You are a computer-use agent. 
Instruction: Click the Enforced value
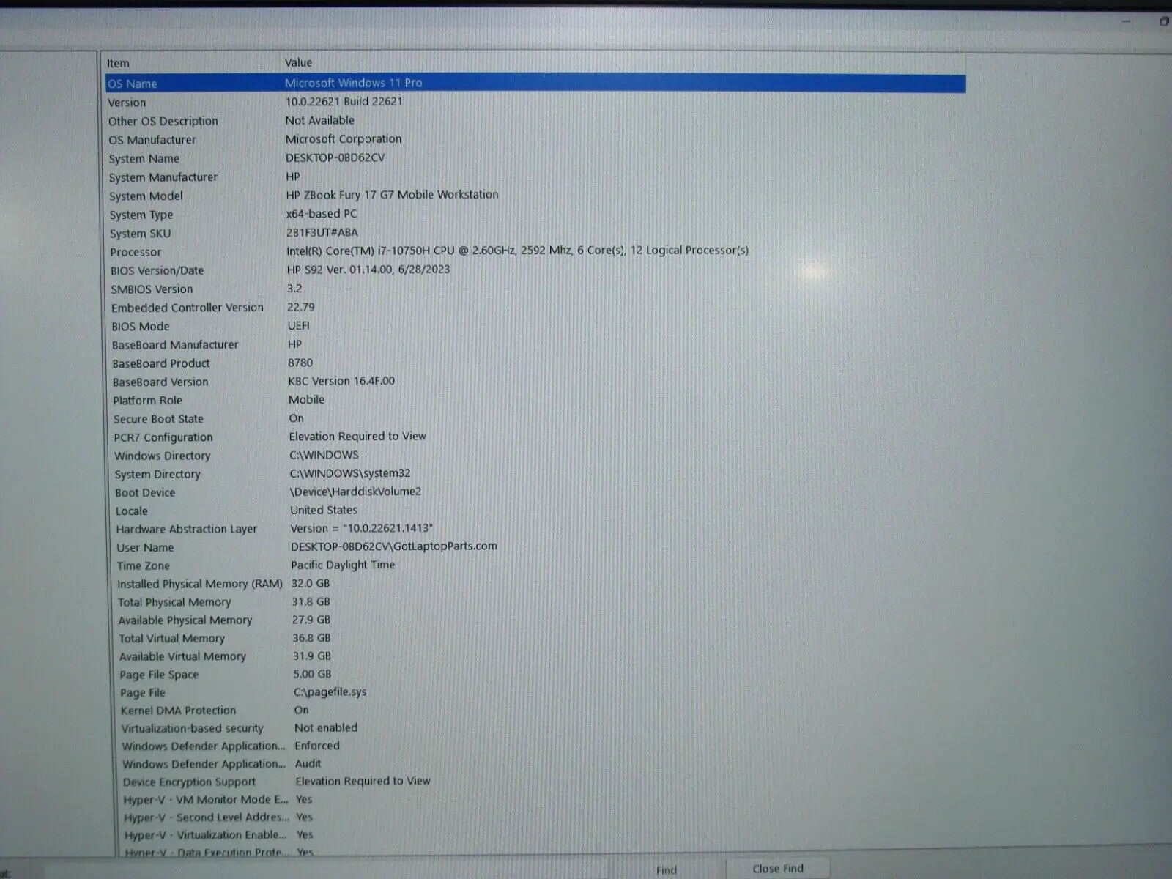[x=317, y=746]
